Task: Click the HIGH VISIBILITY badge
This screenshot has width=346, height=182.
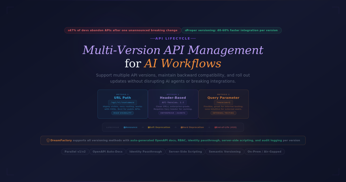Action: [x=123, y=113]
